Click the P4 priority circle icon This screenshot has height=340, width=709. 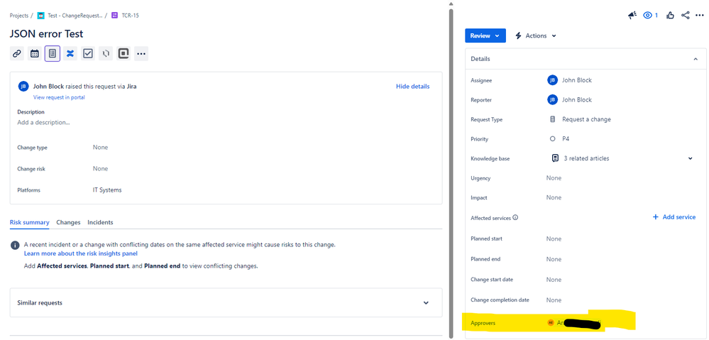tap(553, 139)
